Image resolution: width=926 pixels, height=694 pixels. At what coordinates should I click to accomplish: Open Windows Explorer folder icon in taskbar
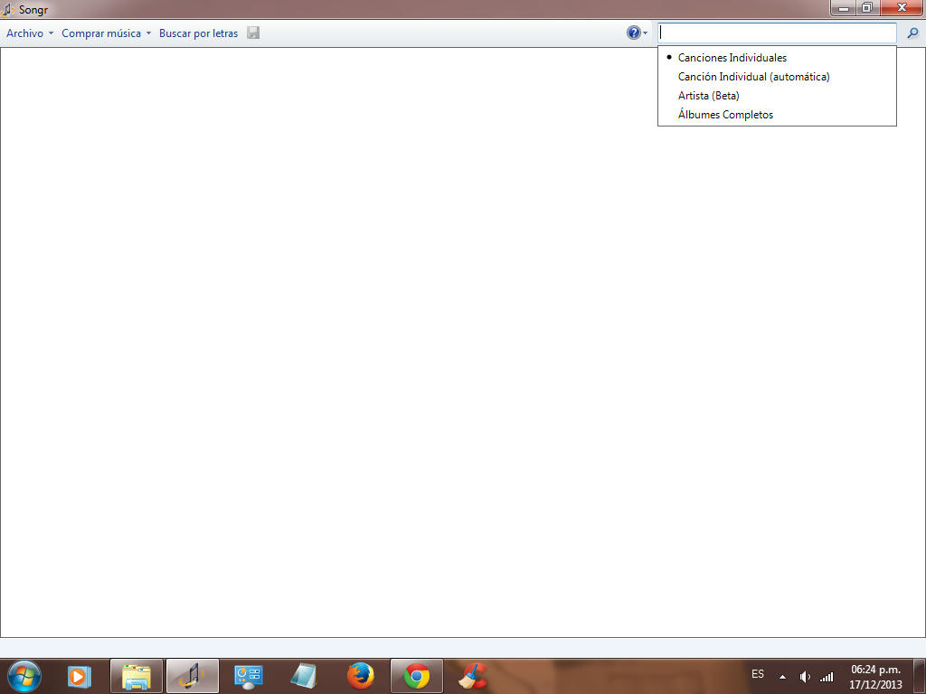coord(137,676)
